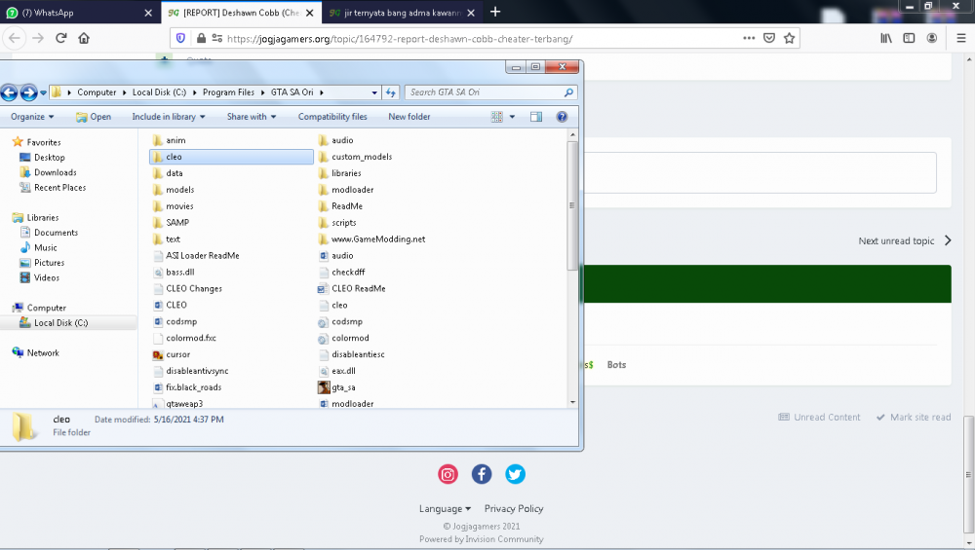Go to Firefox home page
Screen dimensions: 975x550
(84, 38)
